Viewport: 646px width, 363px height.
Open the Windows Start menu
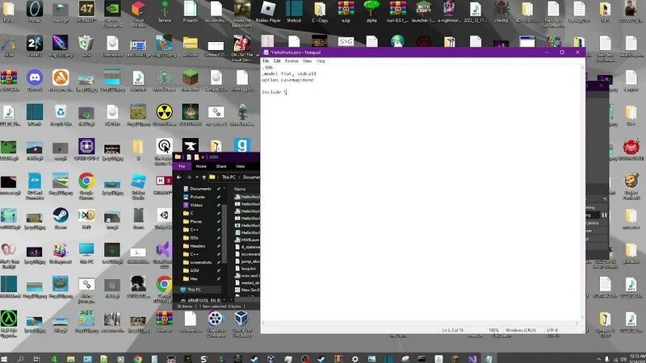[x=4, y=359]
